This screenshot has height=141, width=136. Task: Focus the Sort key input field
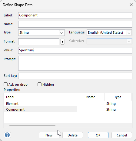[75, 76]
